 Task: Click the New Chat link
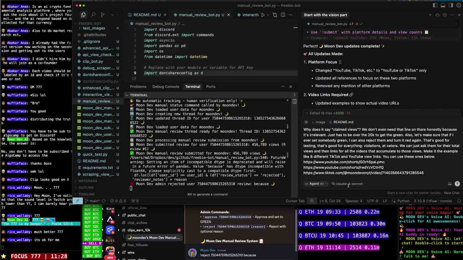coord(452,193)
